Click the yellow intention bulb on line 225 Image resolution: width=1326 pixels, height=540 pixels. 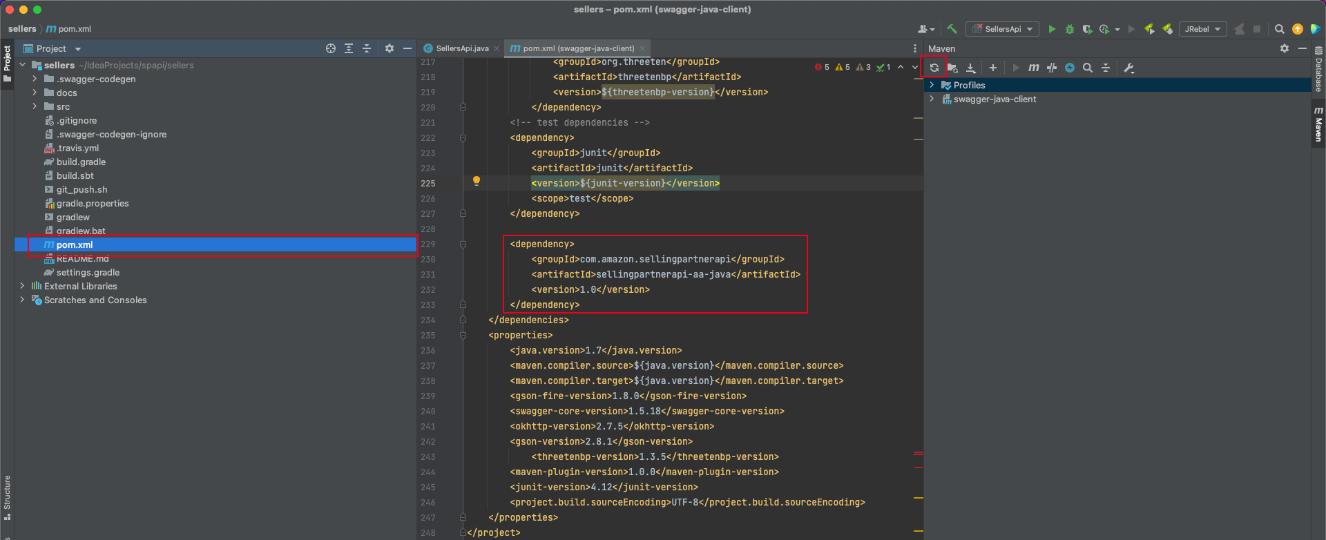[476, 181]
